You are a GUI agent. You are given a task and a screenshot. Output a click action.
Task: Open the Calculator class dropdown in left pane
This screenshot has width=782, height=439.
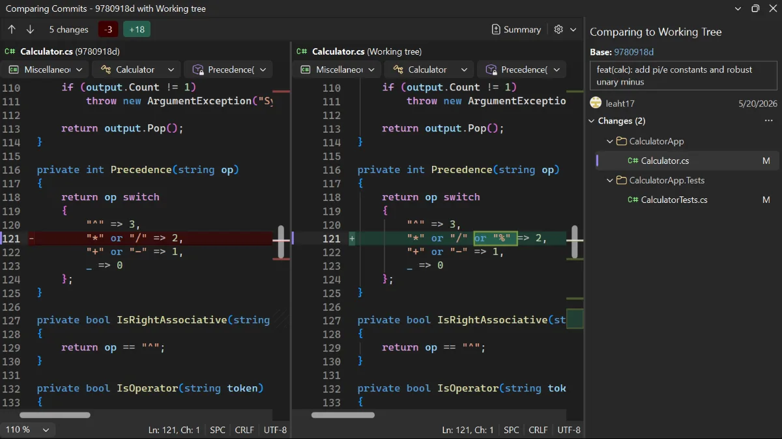(x=136, y=70)
